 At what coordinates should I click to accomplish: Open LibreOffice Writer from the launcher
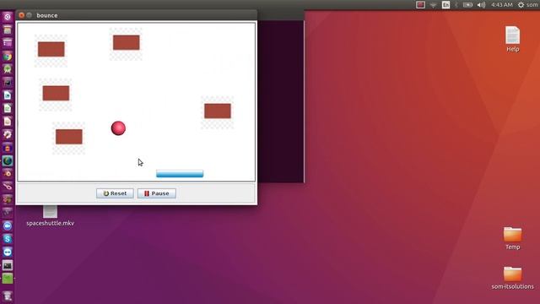pyautogui.click(x=8, y=95)
